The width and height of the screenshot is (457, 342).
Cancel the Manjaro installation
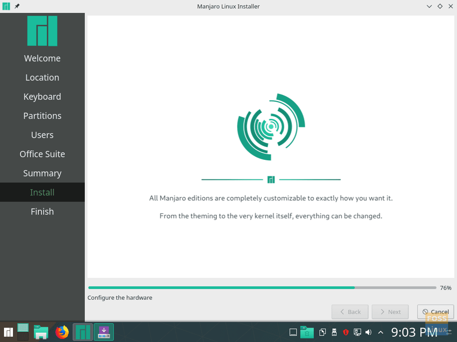click(x=435, y=312)
